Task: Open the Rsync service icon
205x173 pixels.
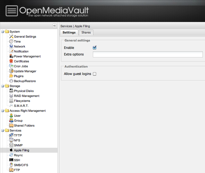Action: pyautogui.click(x=11, y=155)
